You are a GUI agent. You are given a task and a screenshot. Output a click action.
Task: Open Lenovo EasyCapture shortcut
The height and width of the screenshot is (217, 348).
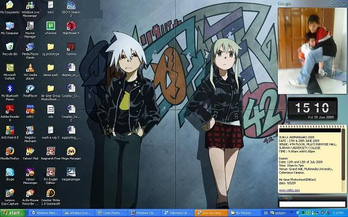tap(10, 197)
